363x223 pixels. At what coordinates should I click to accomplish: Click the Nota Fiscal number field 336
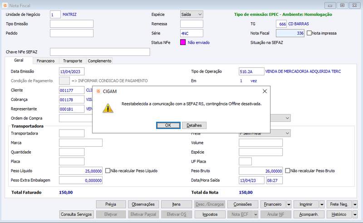pos(290,33)
